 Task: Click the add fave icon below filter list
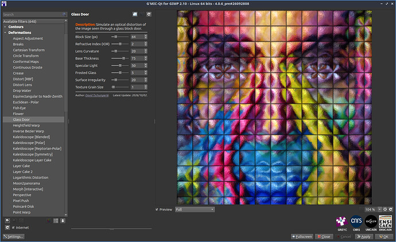[x=7, y=220]
